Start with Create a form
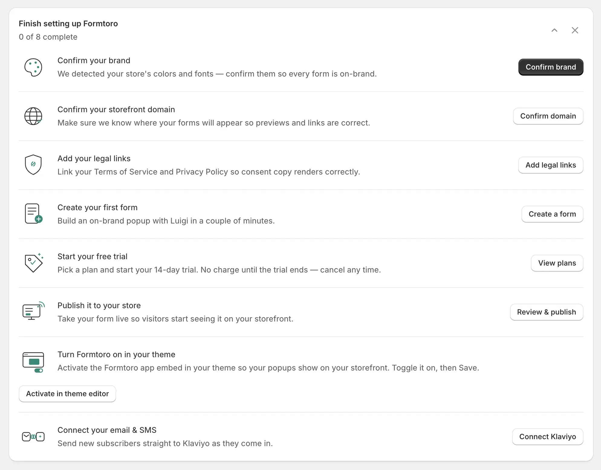 pyautogui.click(x=552, y=214)
